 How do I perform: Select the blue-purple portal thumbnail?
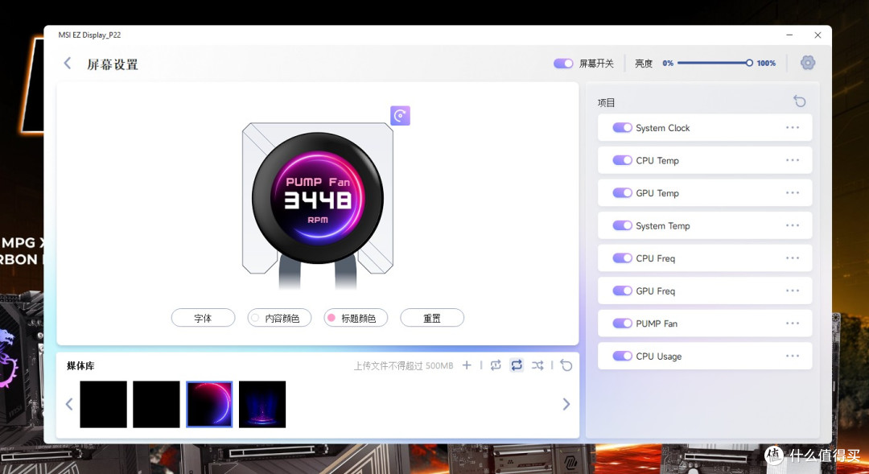[x=262, y=404]
